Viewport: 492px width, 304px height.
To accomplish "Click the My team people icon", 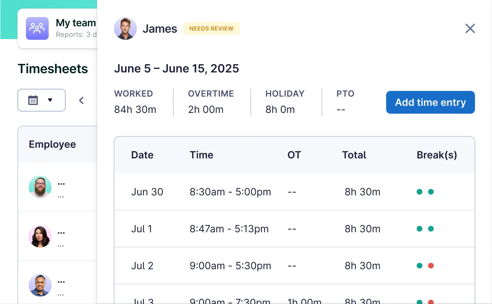I will [37, 28].
